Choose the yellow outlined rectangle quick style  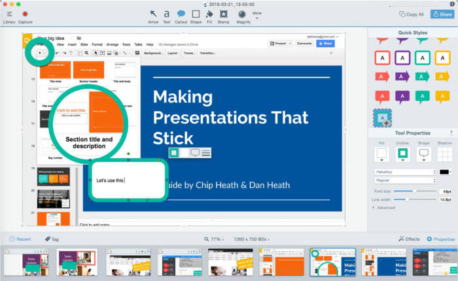pyautogui.click(x=442, y=58)
